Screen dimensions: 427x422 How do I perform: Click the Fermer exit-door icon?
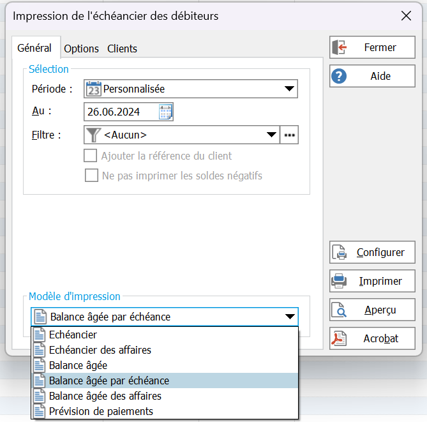[x=339, y=47]
